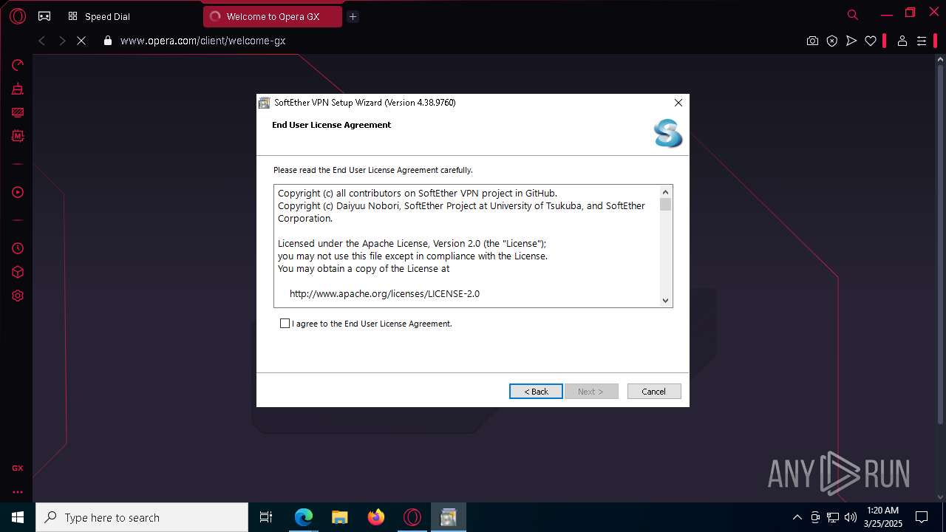Open new tab with plus button
Viewport: 946px width, 532px height.
pos(353,16)
